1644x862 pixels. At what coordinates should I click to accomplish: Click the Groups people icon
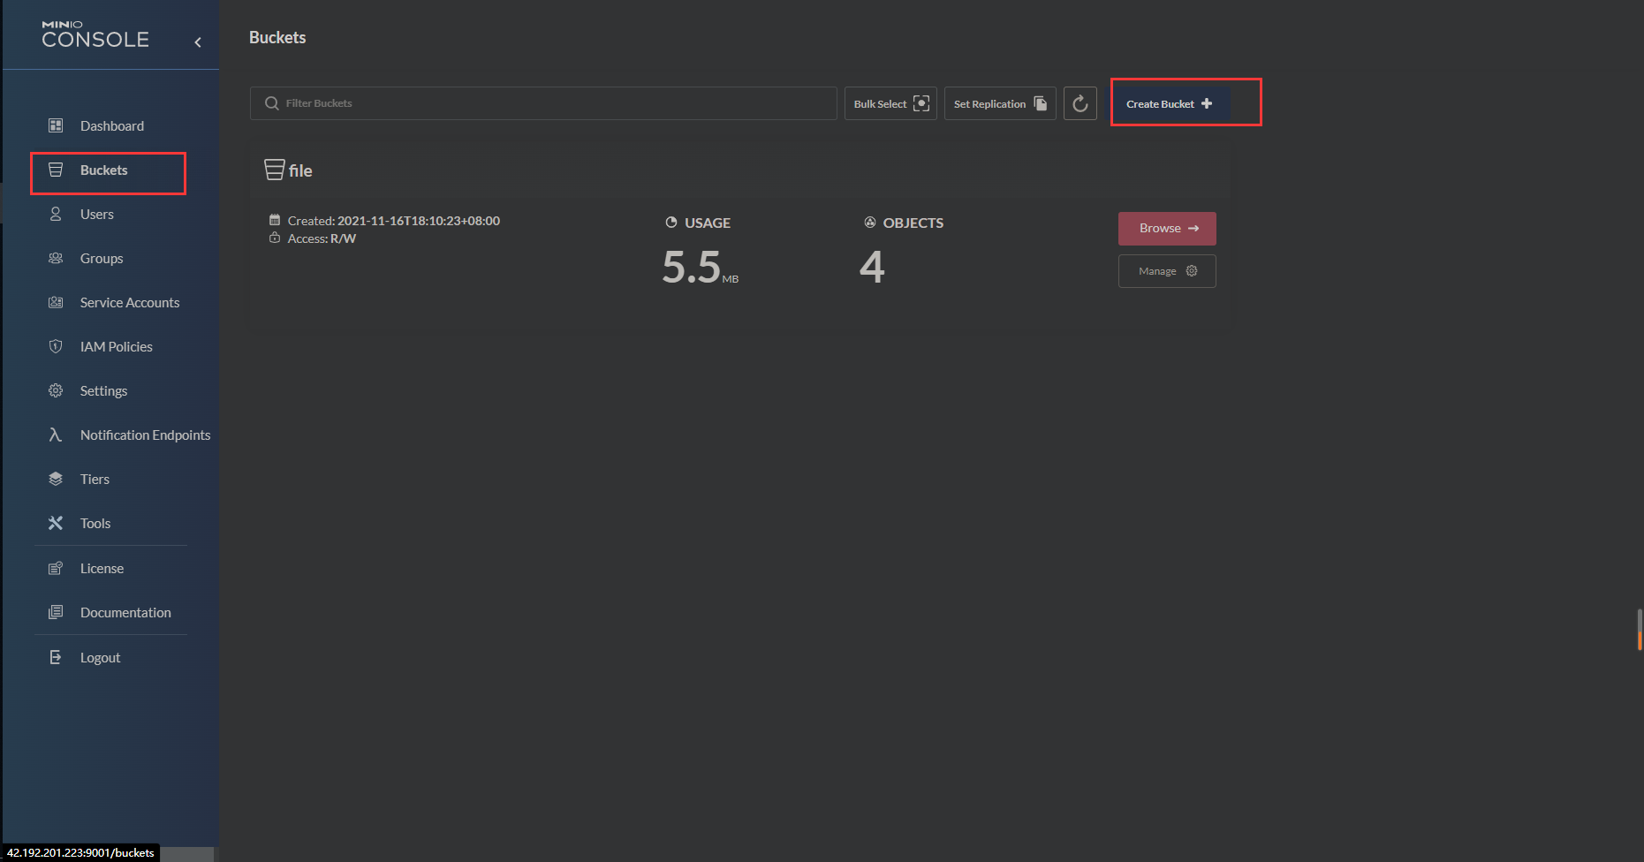pos(56,259)
